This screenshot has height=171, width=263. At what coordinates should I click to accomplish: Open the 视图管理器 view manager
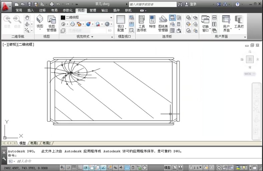[x=52, y=24]
